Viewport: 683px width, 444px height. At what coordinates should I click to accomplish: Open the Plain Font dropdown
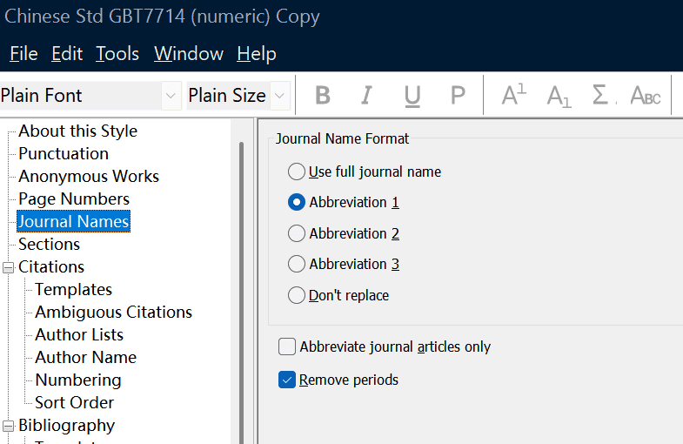coord(171,96)
